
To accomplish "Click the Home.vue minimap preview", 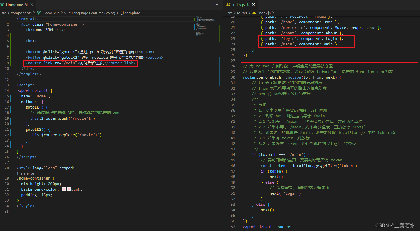I will 205,26.
